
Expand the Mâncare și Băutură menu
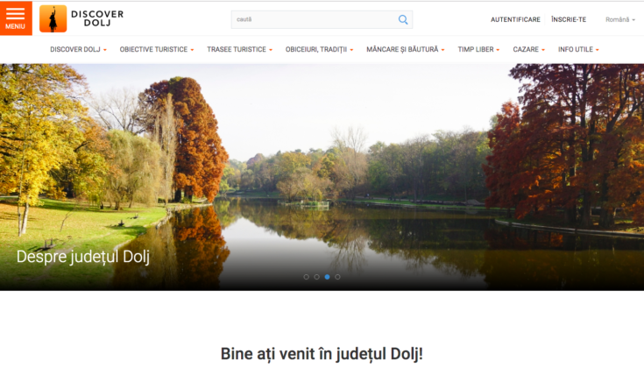click(405, 50)
